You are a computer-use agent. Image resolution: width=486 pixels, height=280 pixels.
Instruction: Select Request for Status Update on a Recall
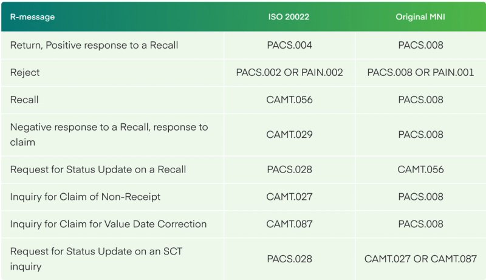(x=98, y=169)
